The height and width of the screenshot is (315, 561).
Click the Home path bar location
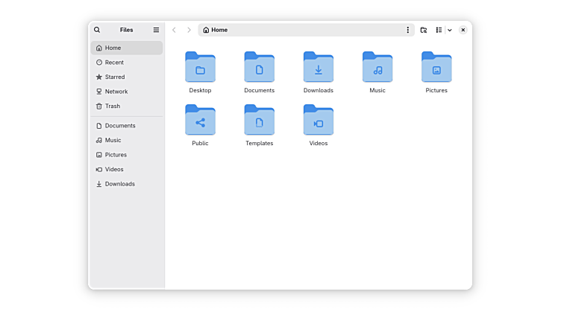point(216,30)
